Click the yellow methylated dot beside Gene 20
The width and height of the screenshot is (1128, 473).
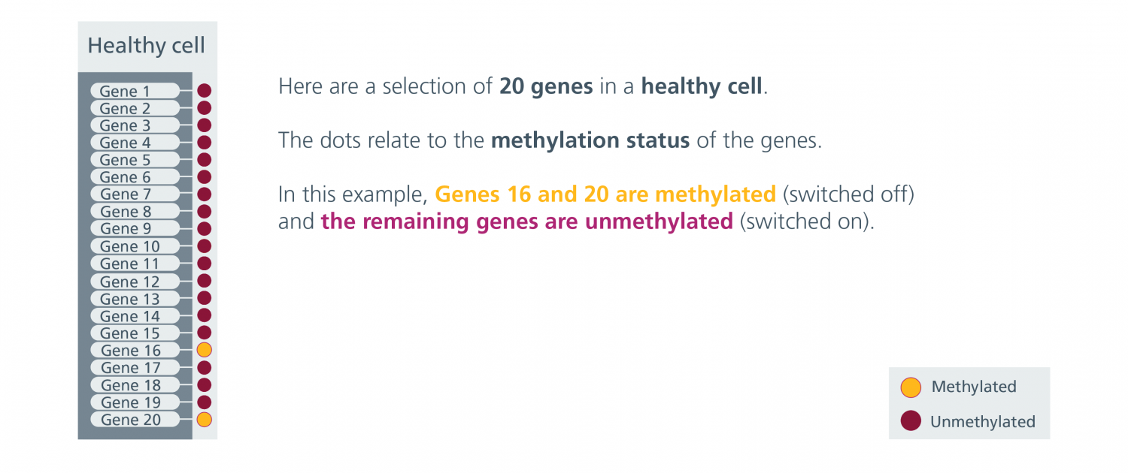[x=204, y=419]
